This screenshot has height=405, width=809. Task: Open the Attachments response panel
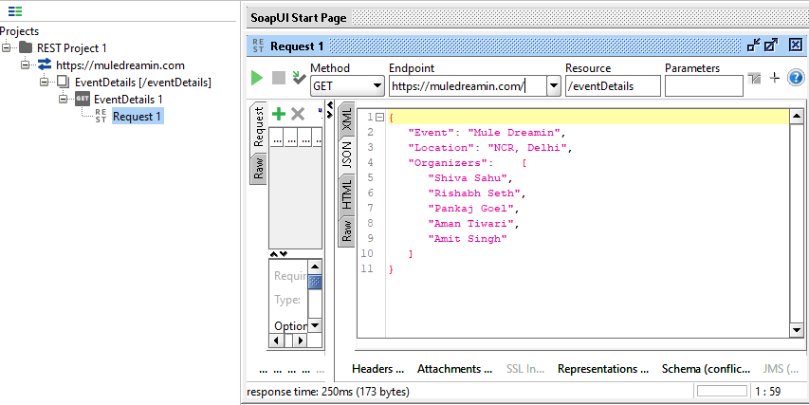point(454,369)
